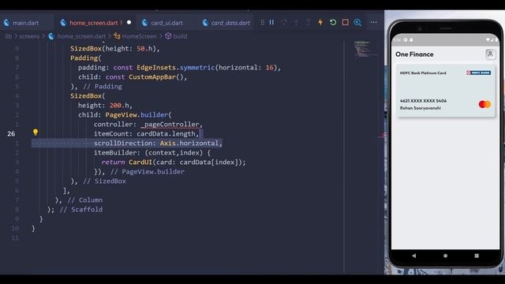505x284 pixels.
Task: Open the card_ui.dart tab
Action: click(166, 23)
